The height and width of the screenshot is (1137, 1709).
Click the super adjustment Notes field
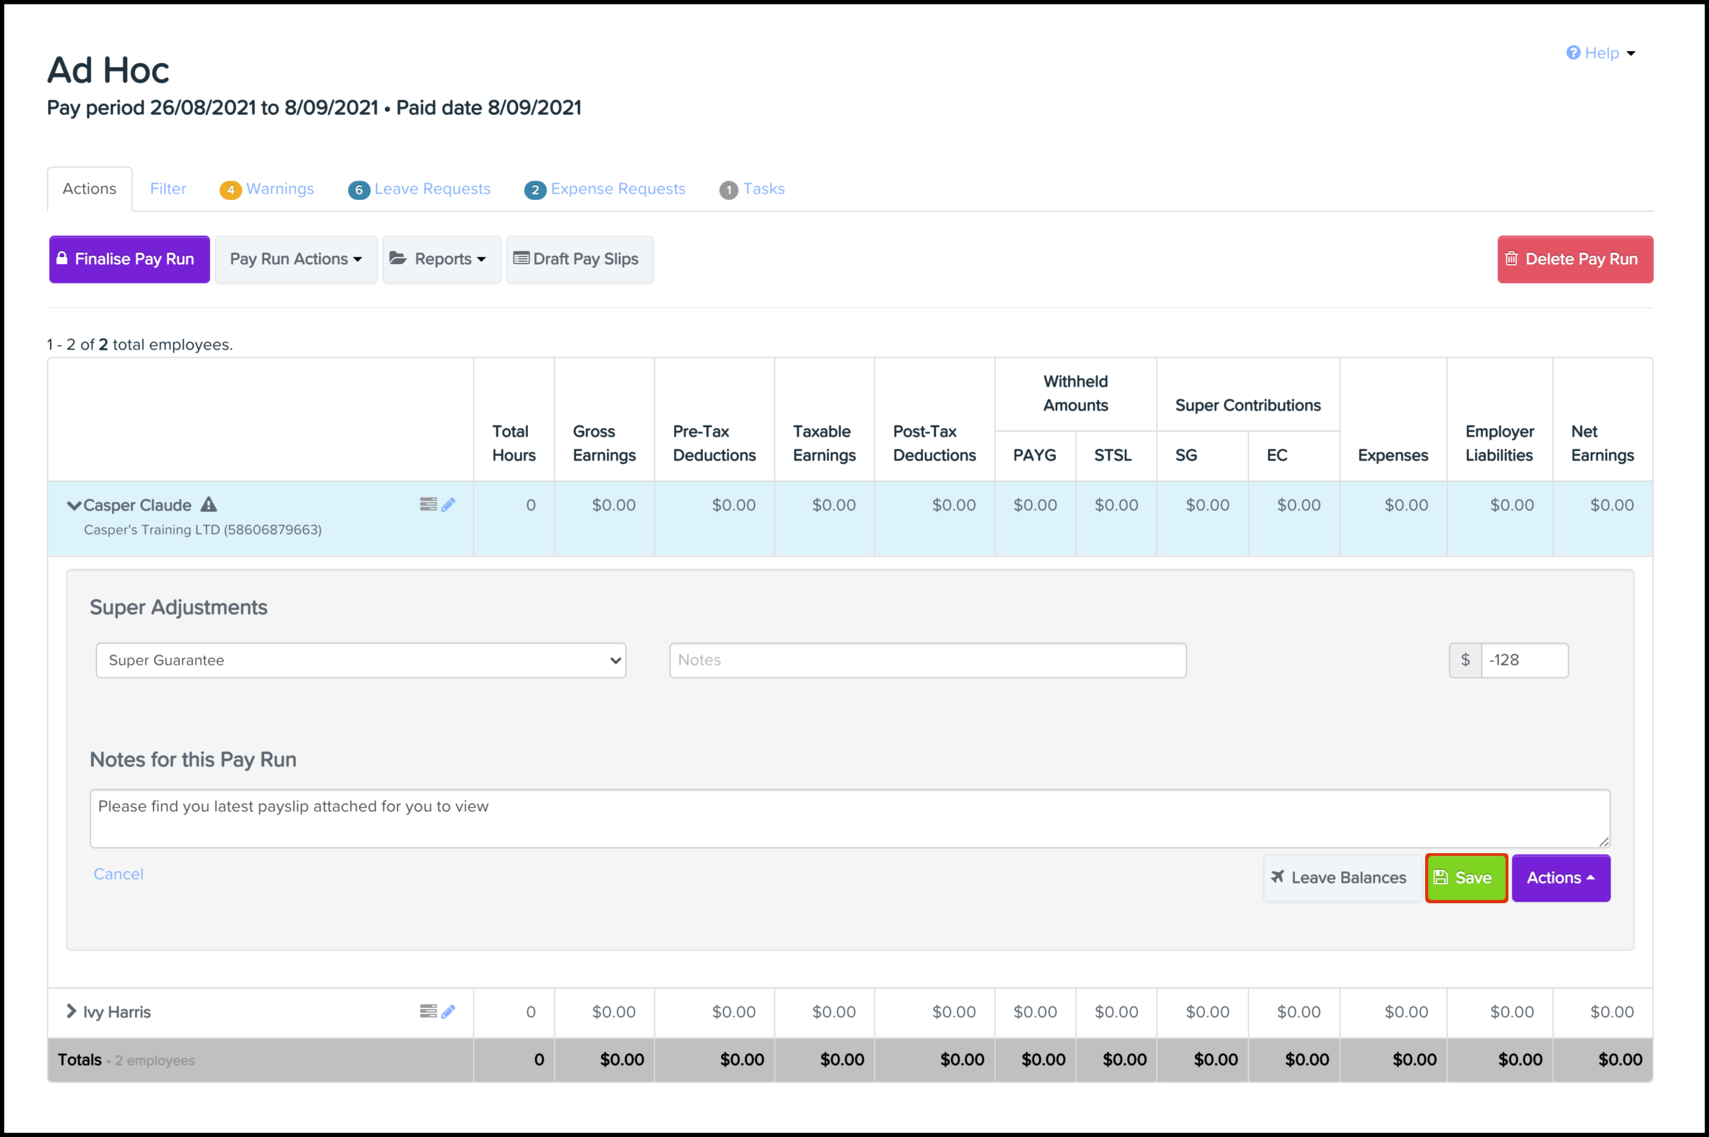click(927, 660)
